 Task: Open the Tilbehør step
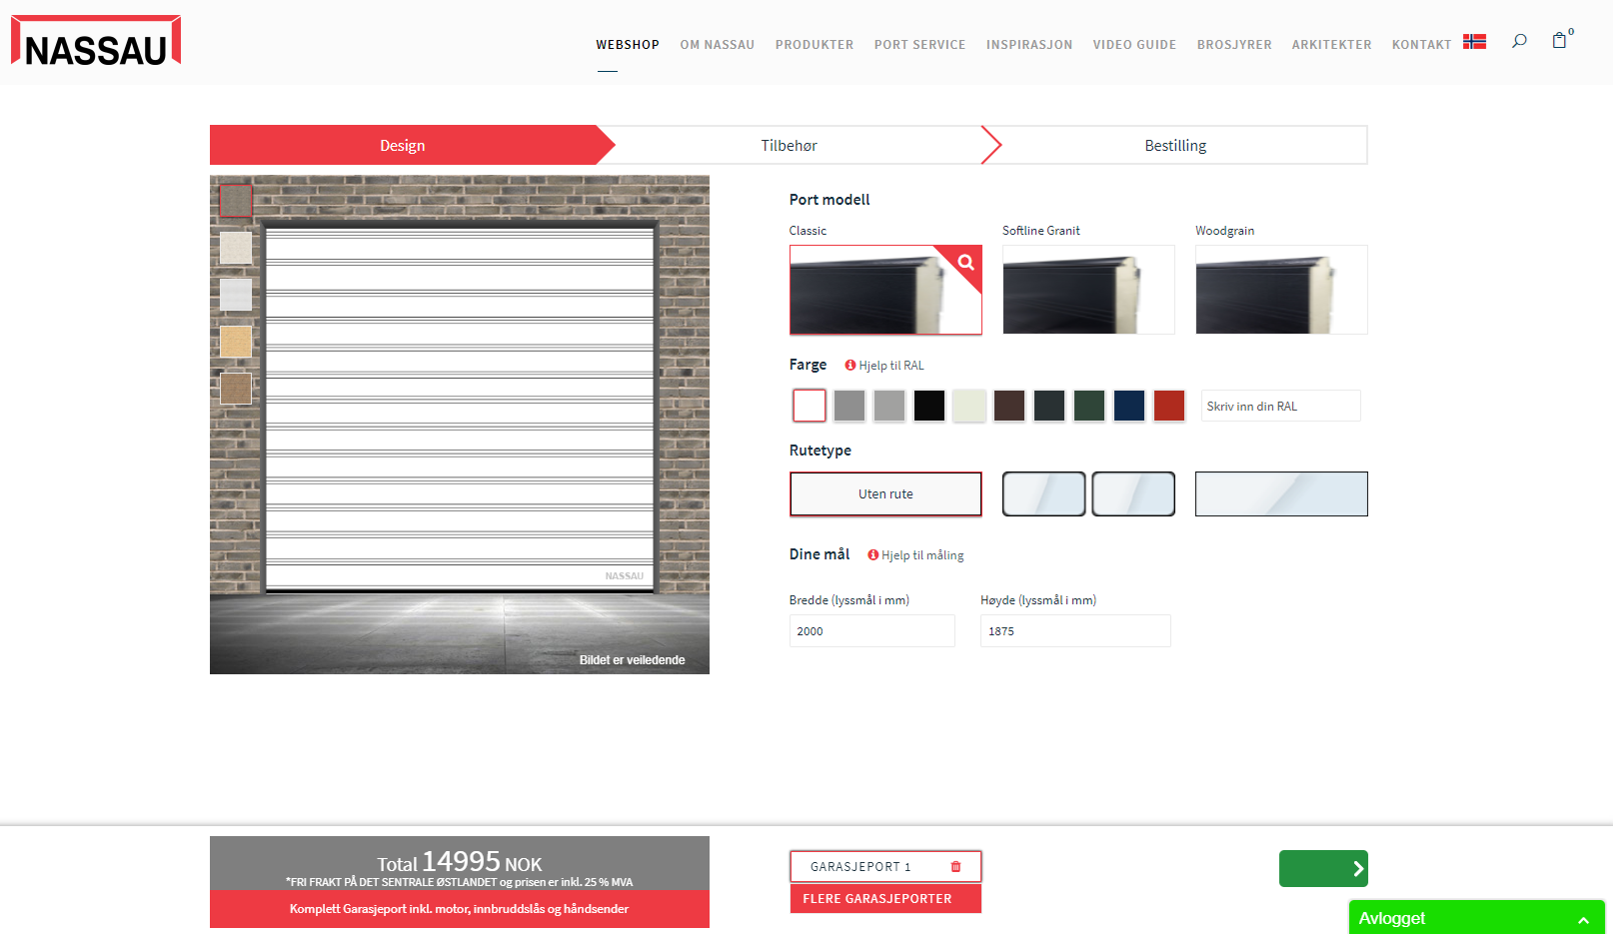click(789, 146)
